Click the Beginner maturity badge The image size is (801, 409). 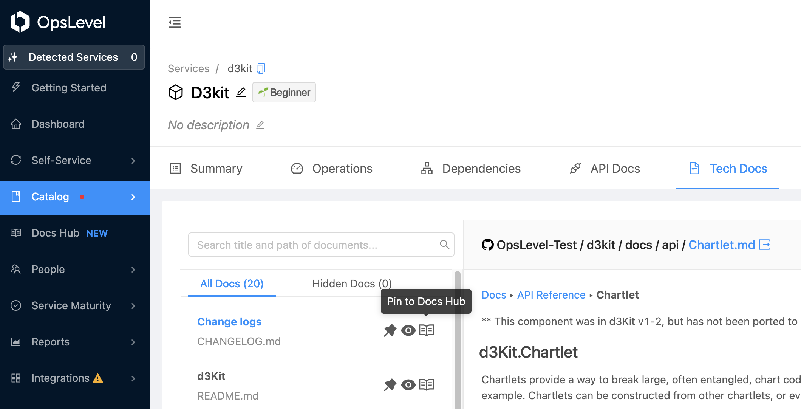pyautogui.click(x=284, y=92)
